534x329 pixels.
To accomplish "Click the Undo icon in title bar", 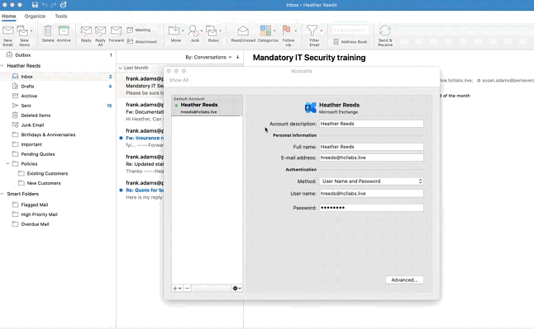I will (45, 5).
